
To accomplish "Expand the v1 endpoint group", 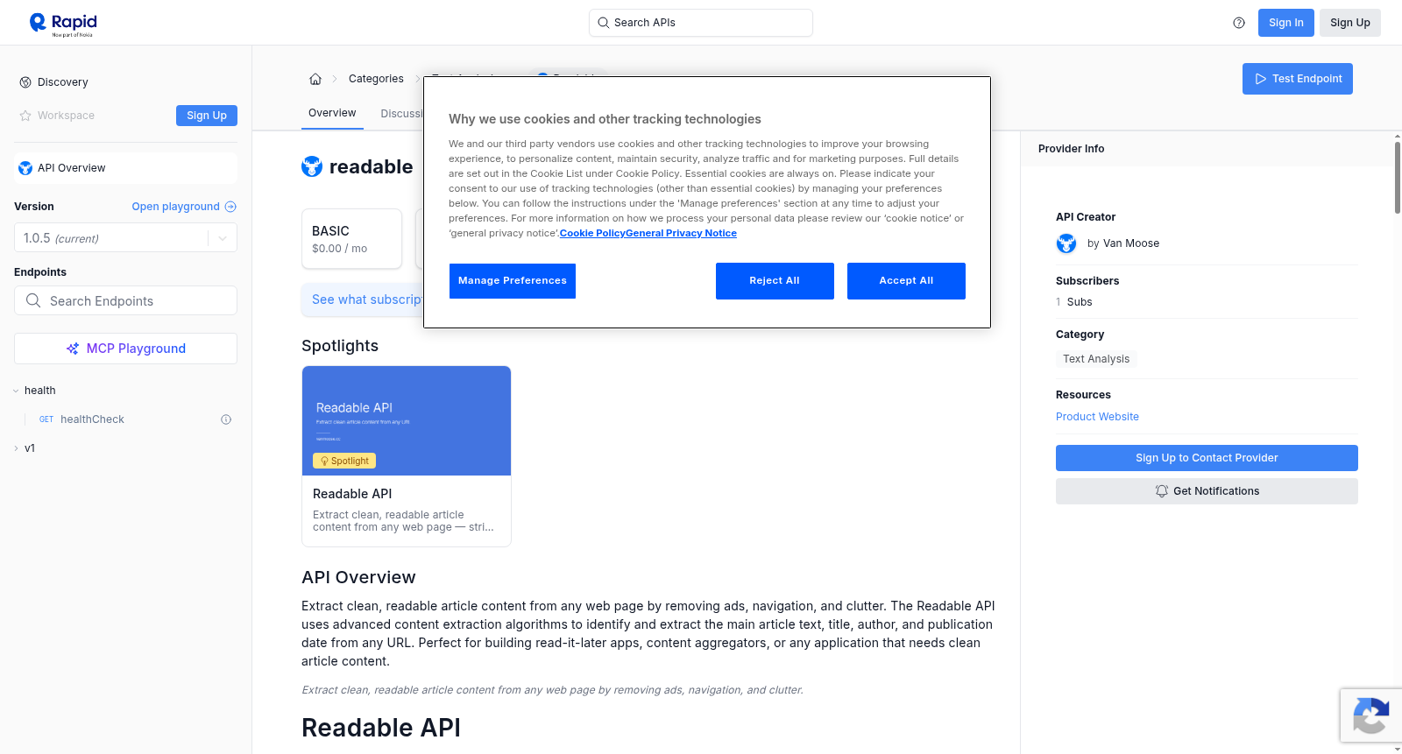I will (x=16, y=448).
